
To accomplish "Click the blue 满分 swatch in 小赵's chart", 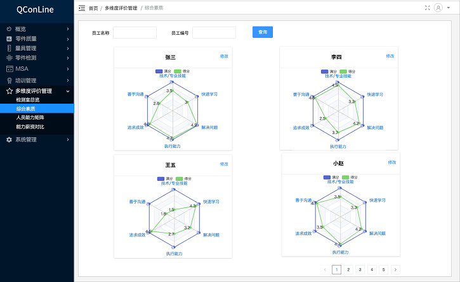I will (327, 178).
